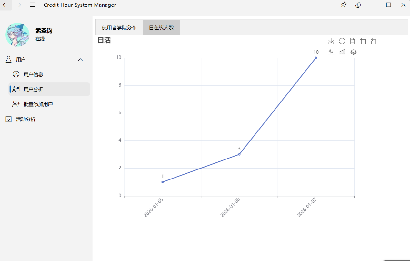Click the data point labeled 10
This screenshot has width=410, height=261.
316,58
